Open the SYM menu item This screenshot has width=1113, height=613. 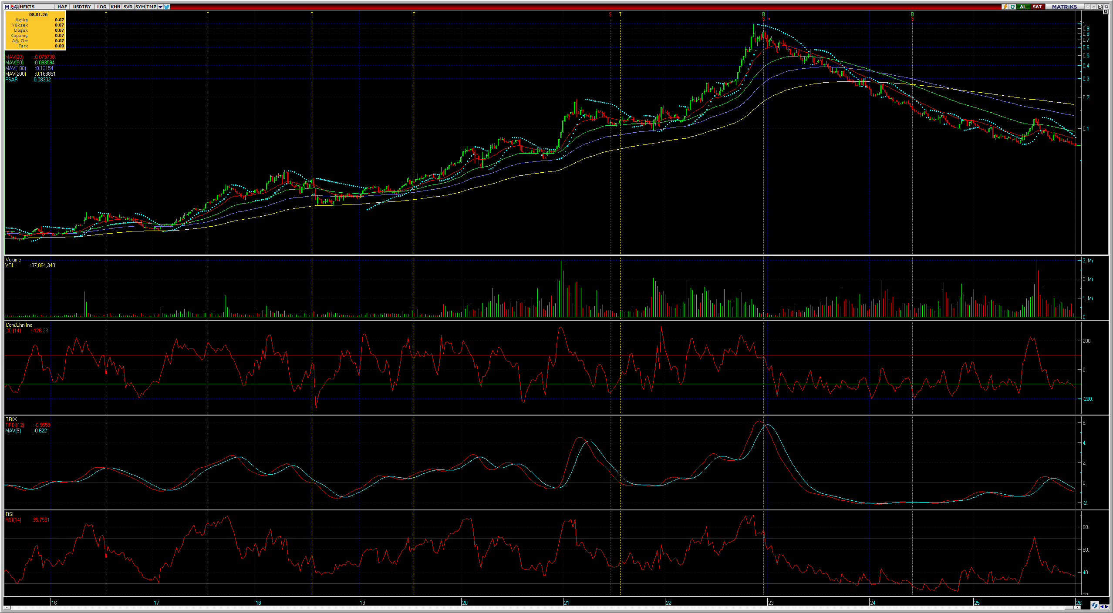140,7
